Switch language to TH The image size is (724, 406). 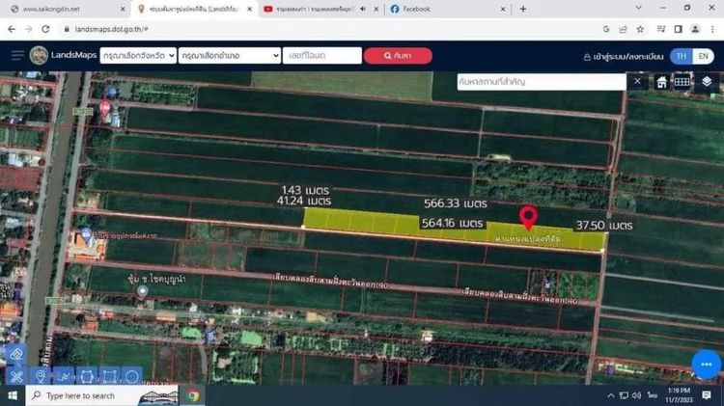click(682, 56)
